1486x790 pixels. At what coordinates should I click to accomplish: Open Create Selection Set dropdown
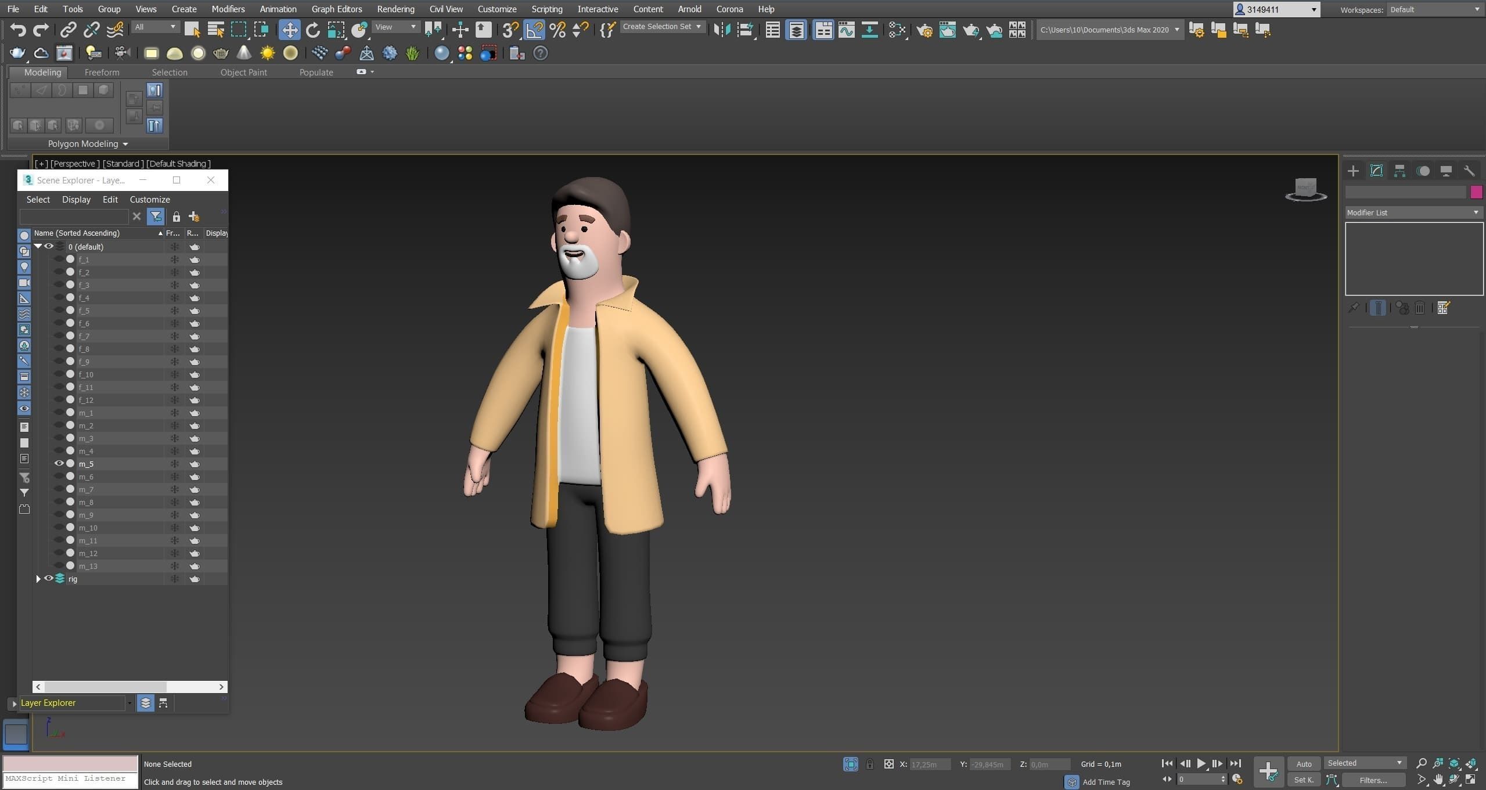point(662,27)
